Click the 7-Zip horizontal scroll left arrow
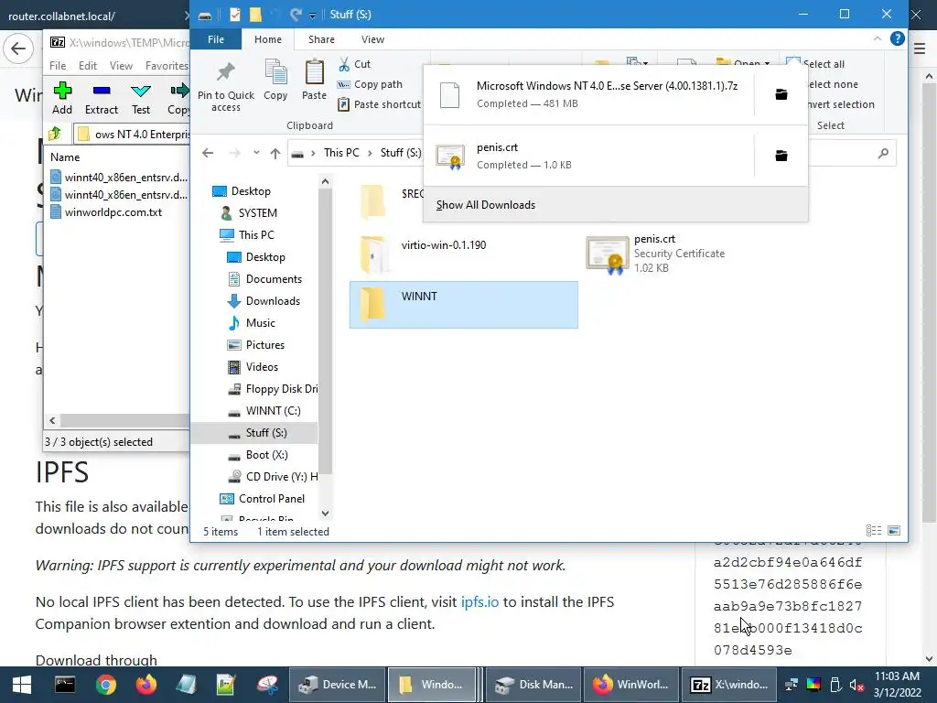Viewport: 937px width, 703px height. 52,421
